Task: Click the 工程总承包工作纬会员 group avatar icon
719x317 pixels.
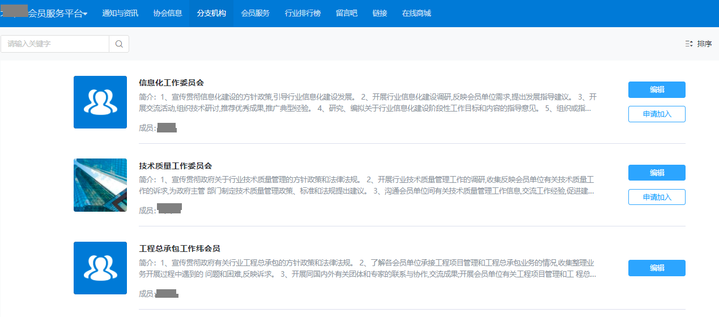Action: 100,268
